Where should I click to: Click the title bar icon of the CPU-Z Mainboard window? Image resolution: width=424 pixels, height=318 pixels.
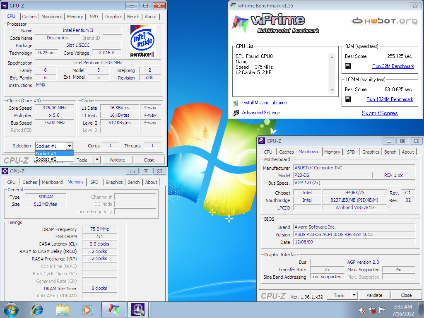click(x=262, y=141)
